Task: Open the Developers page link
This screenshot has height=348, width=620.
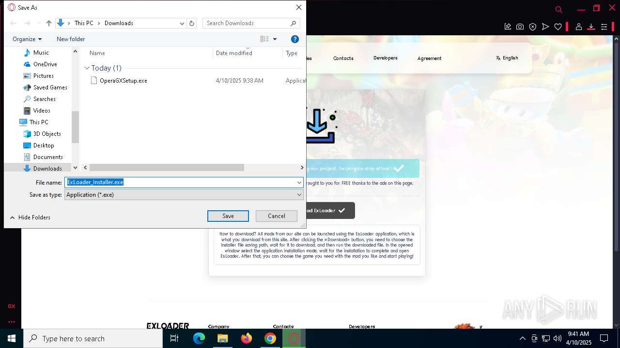Action: 386,58
